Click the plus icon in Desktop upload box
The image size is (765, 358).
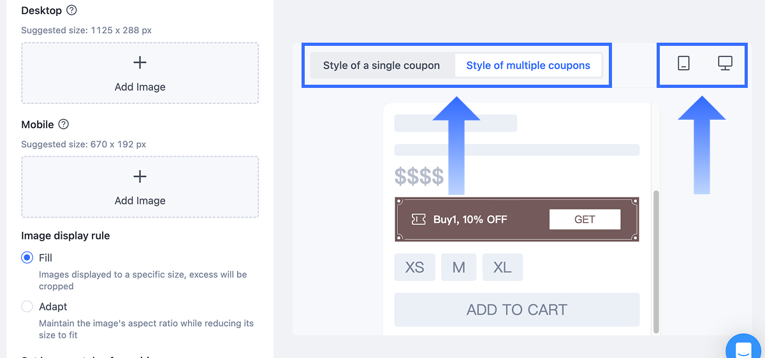click(140, 62)
